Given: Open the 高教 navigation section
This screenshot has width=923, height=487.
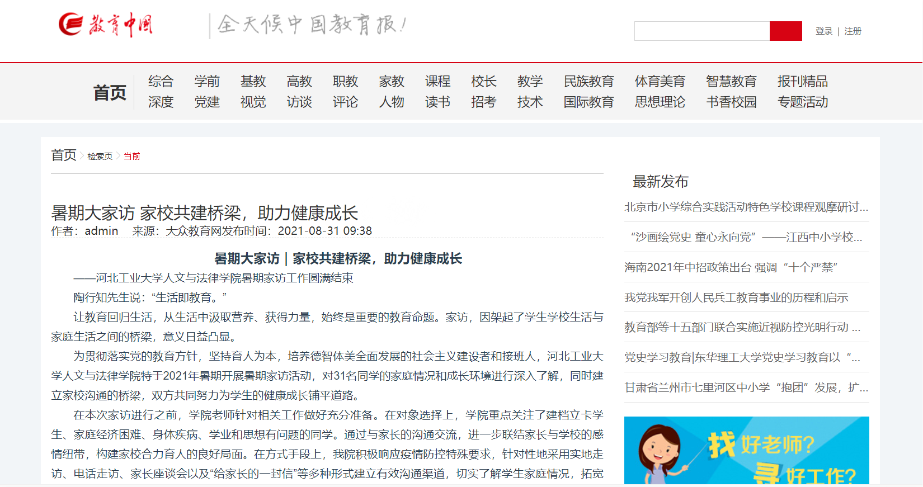Looking at the screenshot, I should 299,82.
